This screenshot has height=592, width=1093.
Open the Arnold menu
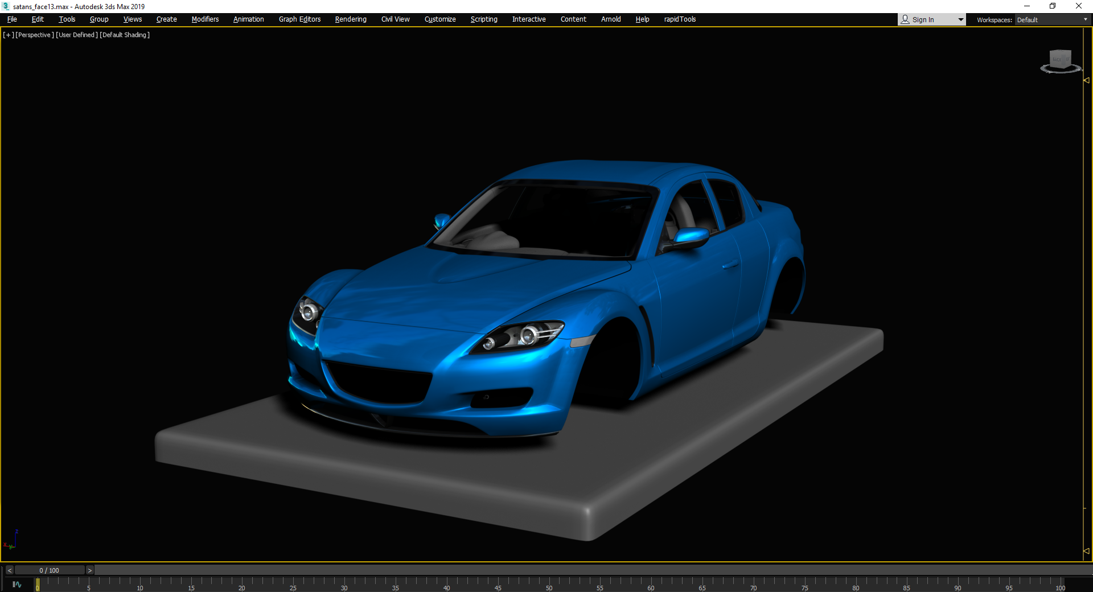coord(611,19)
